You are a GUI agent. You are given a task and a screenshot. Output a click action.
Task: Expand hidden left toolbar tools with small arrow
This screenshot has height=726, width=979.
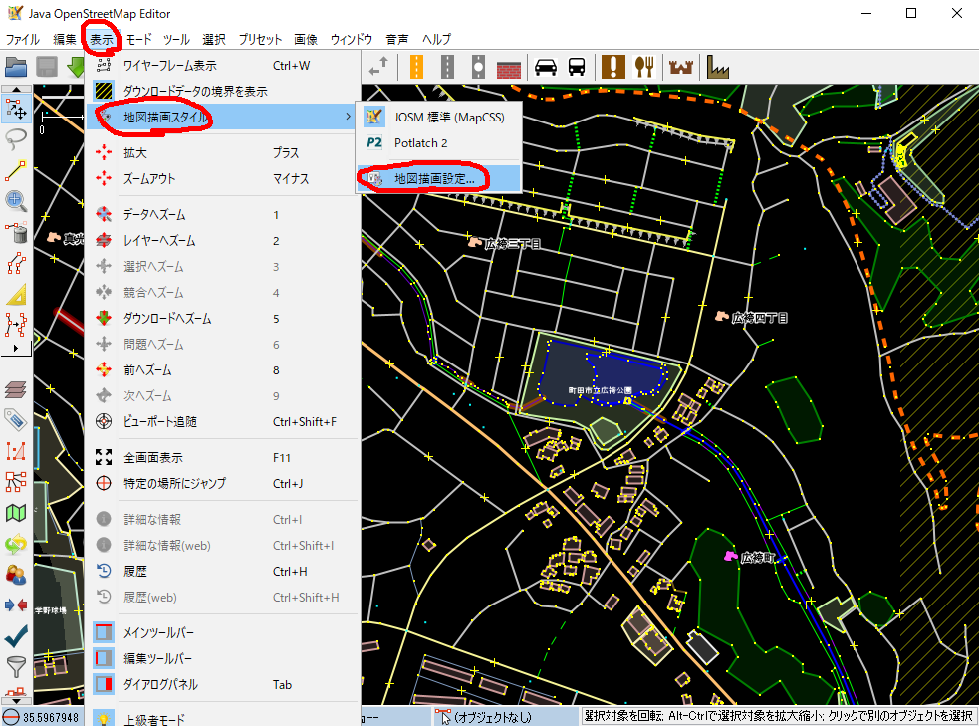pyautogui.click(x=15, y=349)
